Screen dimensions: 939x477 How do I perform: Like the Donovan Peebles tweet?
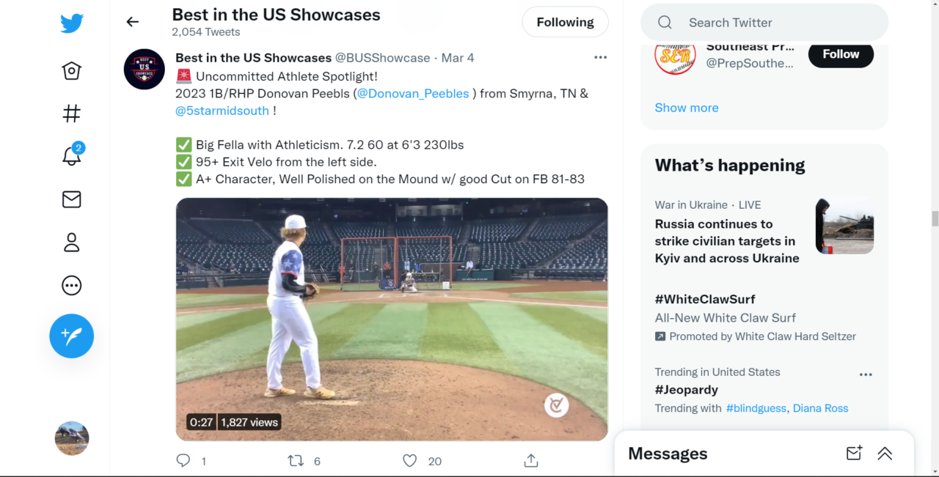(409, 460)
